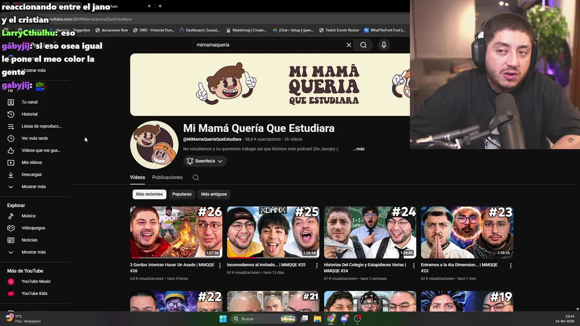Click @MiMamaQueriaQueEstudiara channel handle
The width and height of the screenshot is (580, 326).
212,139
